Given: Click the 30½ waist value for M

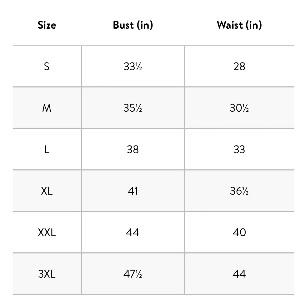Looking at the screenshot, I should pyautogui.click(x=239, y=108).
